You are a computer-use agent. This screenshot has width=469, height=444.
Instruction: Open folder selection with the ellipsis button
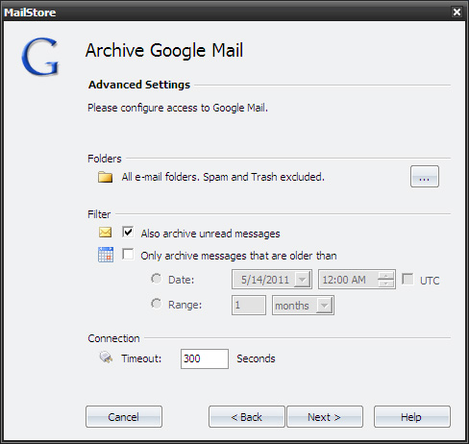point(425,177)
